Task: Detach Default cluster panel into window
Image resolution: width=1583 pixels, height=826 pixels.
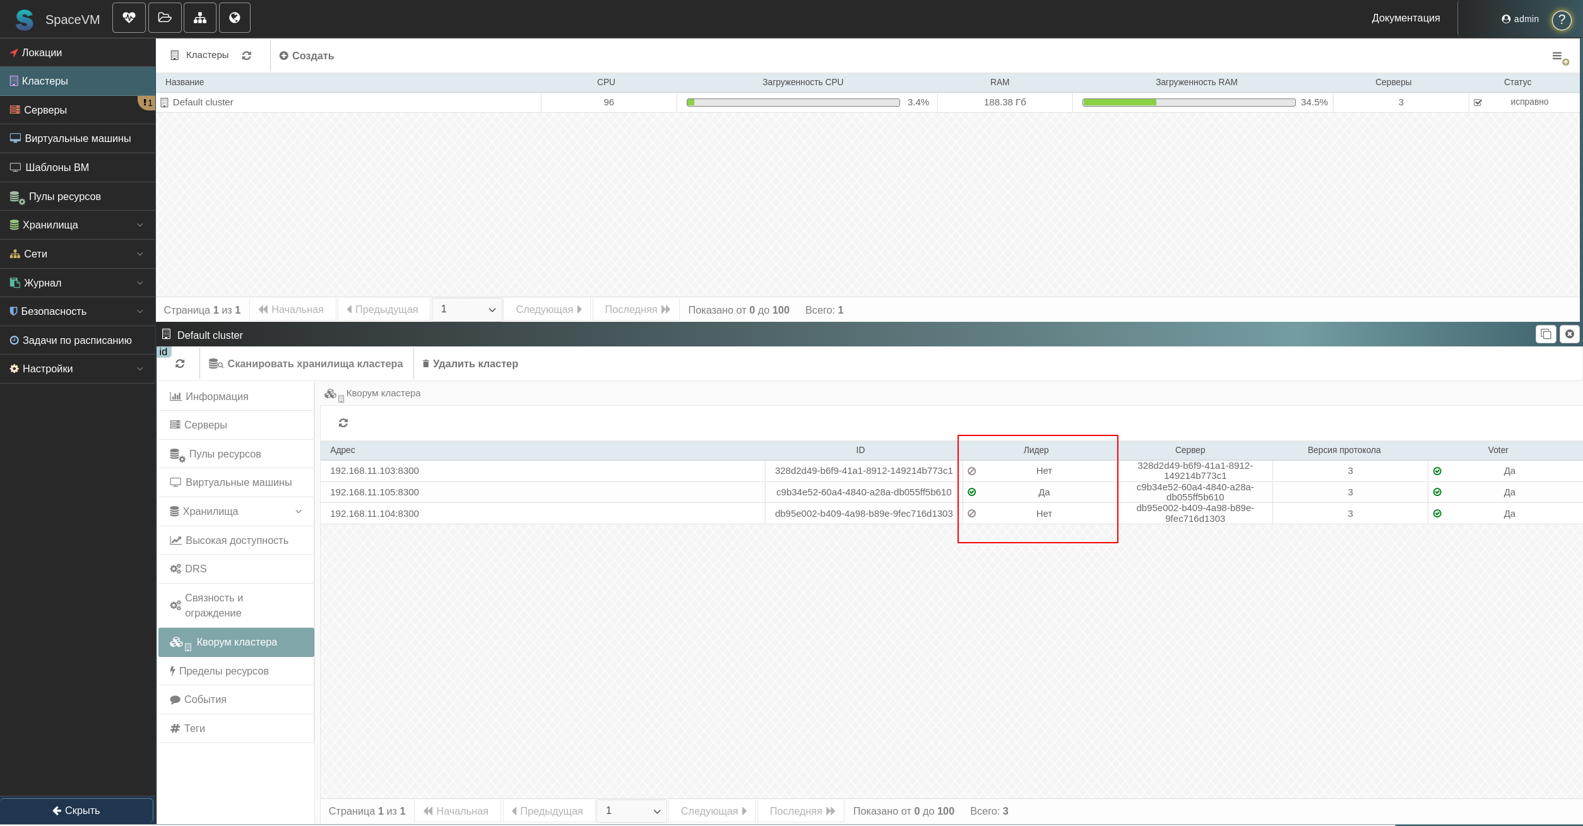Action: pyautogui.click(x=1545, y=334)
